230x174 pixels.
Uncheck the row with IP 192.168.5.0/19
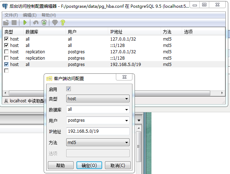click(7, 65)
